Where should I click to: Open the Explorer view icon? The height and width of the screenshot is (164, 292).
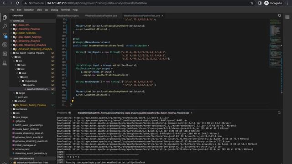[x=5, y=17]
